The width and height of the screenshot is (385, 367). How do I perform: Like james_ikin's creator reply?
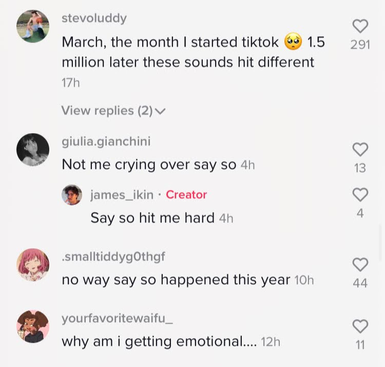360,195
